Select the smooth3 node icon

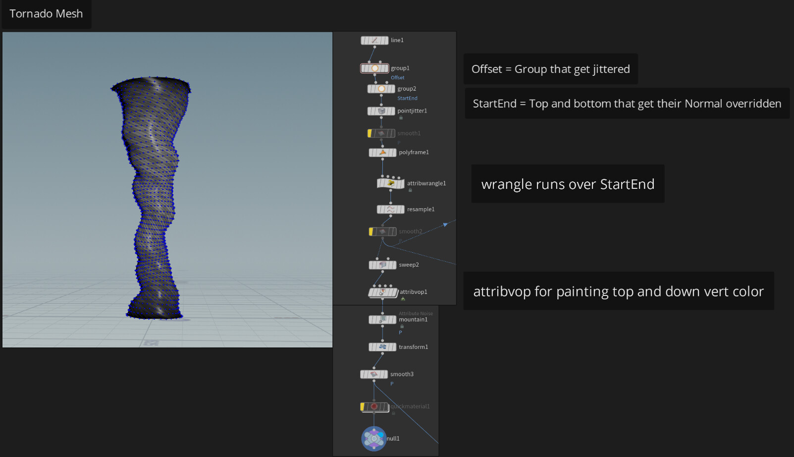[x=374, y=374]
